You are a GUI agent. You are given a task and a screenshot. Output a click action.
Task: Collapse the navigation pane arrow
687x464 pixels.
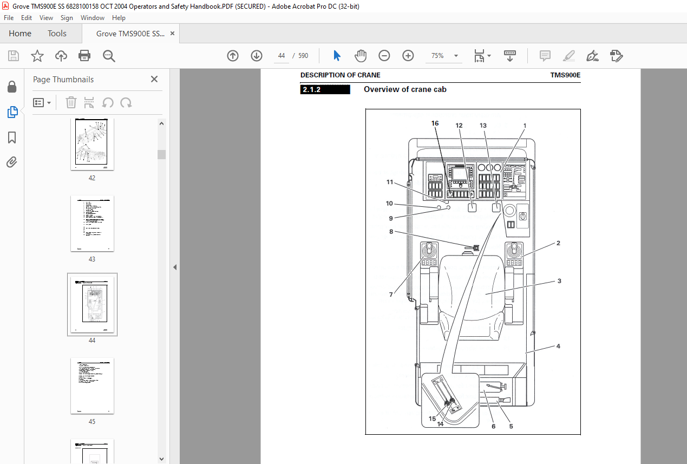coord(175,267)
